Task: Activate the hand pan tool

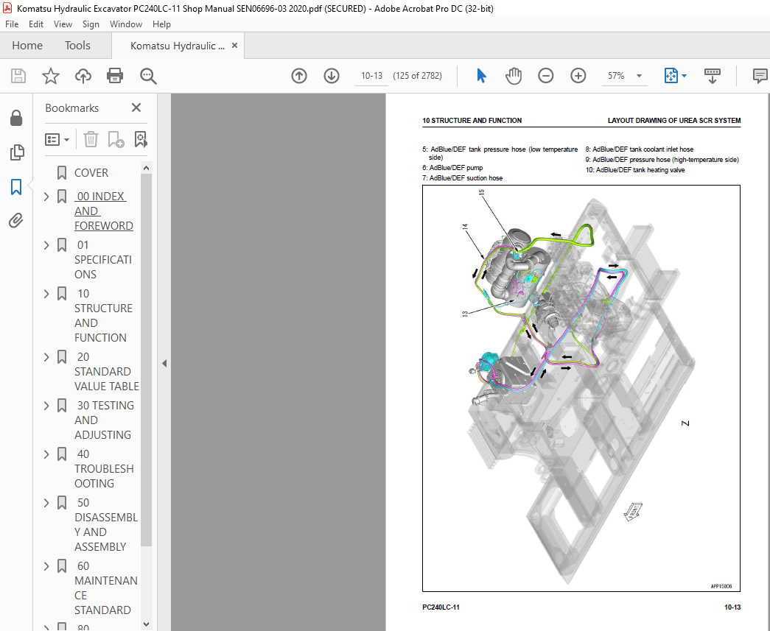Action: pos(513,76)
